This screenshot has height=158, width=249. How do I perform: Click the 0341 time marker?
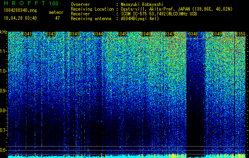(x=27, y=34)
